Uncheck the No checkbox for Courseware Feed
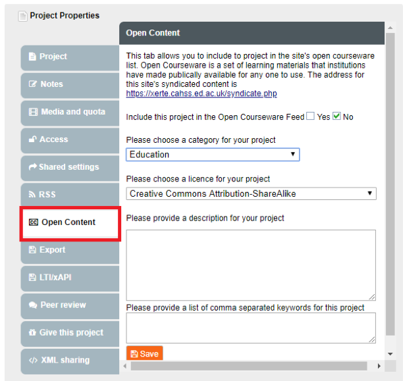 pyautogui.click(x=336, y=116)
